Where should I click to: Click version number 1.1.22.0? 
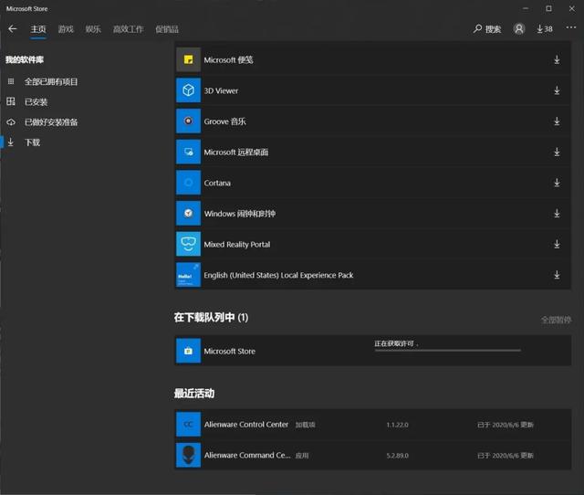coord(397,425)
